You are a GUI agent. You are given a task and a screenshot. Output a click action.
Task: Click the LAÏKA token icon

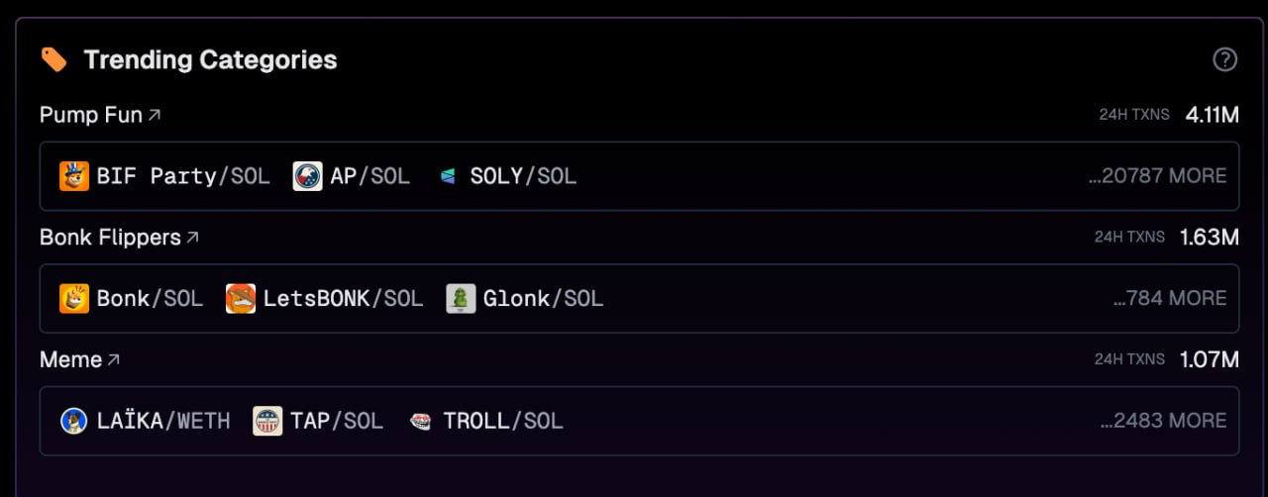(74, 421)
